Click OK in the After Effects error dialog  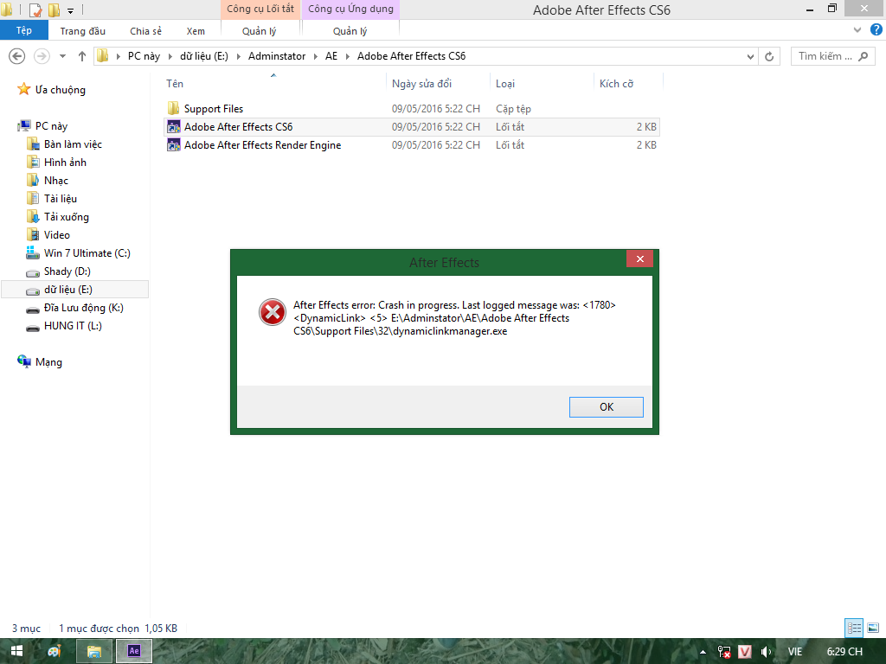coord(606,407)
